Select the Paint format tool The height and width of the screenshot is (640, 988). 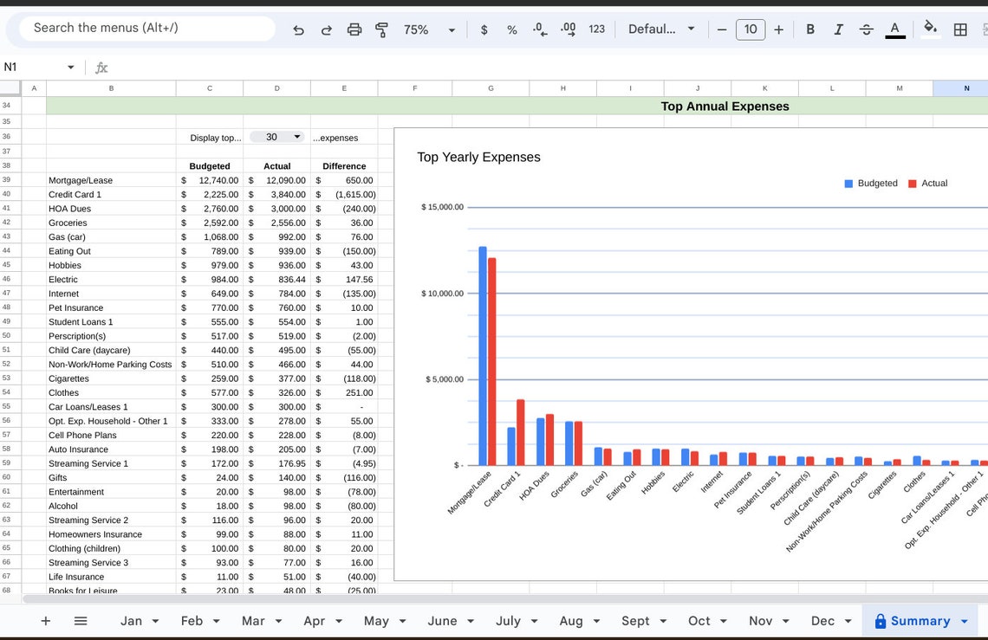tap(382, 29)
